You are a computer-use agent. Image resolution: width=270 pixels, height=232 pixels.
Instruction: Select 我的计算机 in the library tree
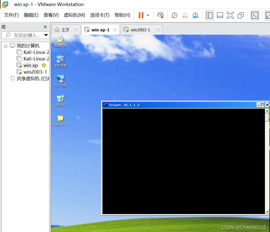click(28, 46)
